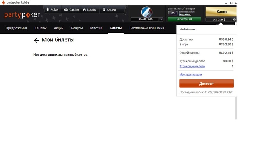Click the partypoker logo in the header

click(22, 15)
